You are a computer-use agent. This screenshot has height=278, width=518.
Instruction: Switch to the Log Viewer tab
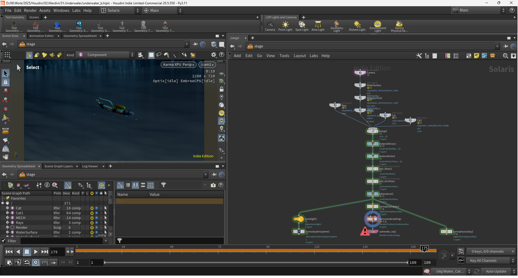click(x=90, y=166)
